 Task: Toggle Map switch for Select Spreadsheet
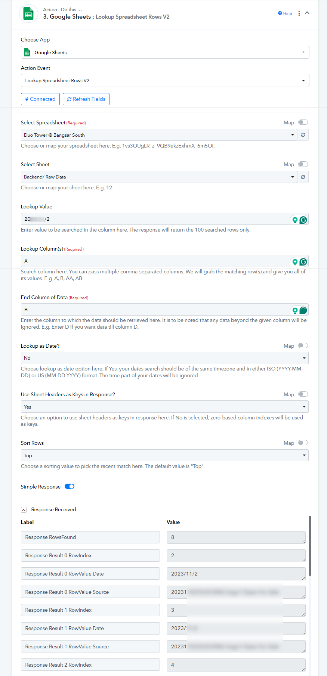pos(303,122)
